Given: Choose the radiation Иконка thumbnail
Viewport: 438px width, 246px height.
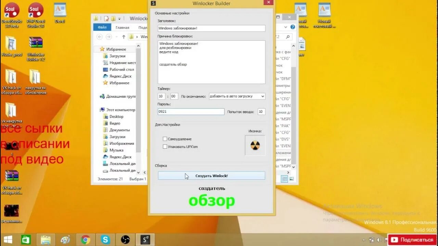Looking at the screenshot, I should coord(255,145).
